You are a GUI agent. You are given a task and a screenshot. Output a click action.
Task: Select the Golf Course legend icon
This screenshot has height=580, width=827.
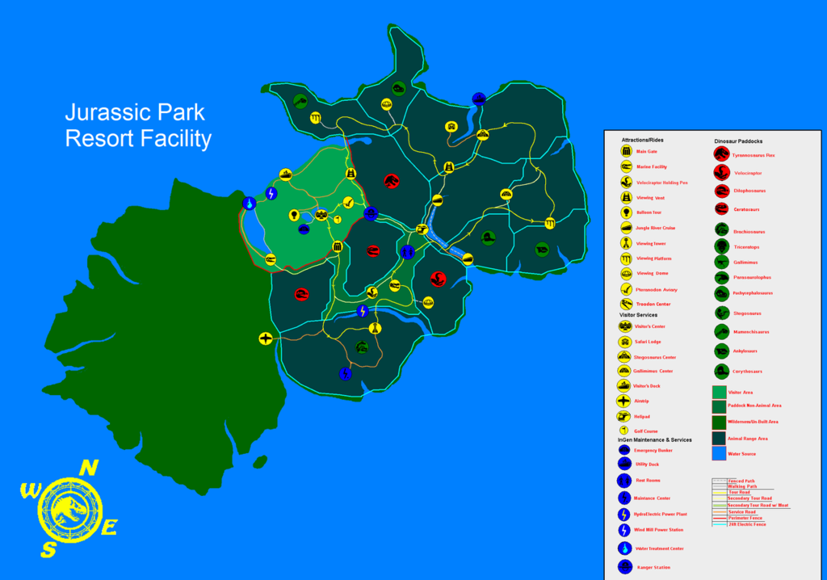pyautogui.click(x=624, y=431)
